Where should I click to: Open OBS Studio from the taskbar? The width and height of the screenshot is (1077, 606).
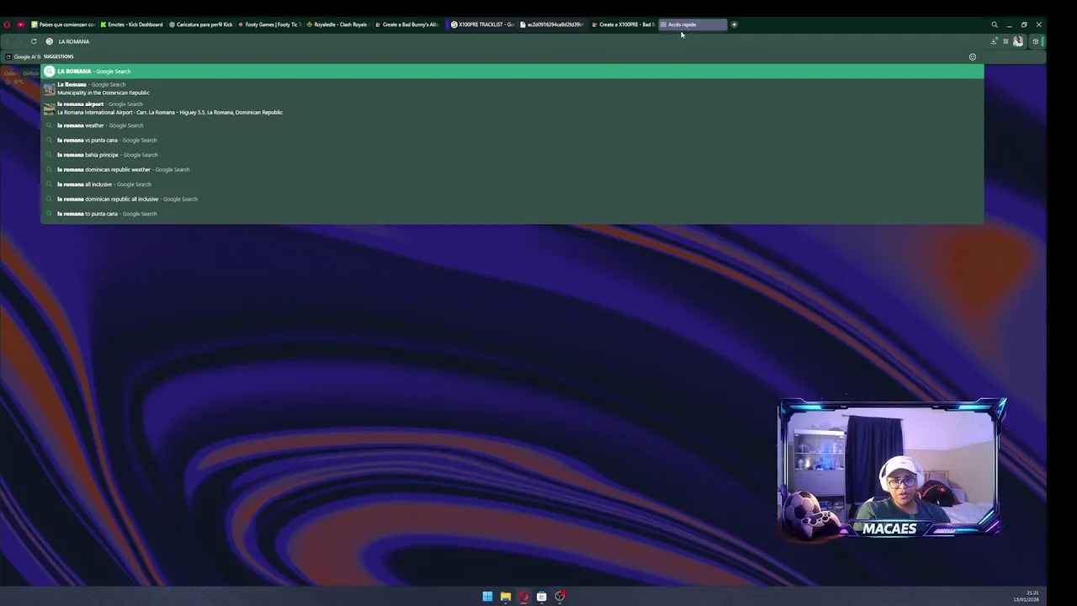(x=560, y=597)
